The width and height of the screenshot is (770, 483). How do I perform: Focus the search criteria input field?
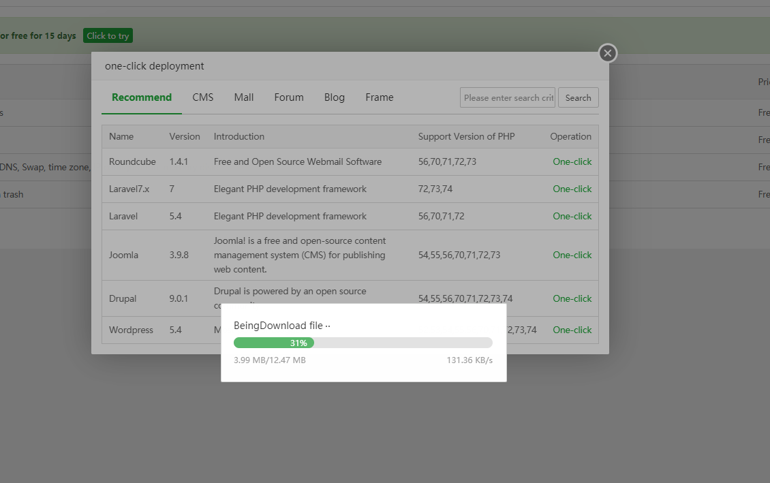507,97
